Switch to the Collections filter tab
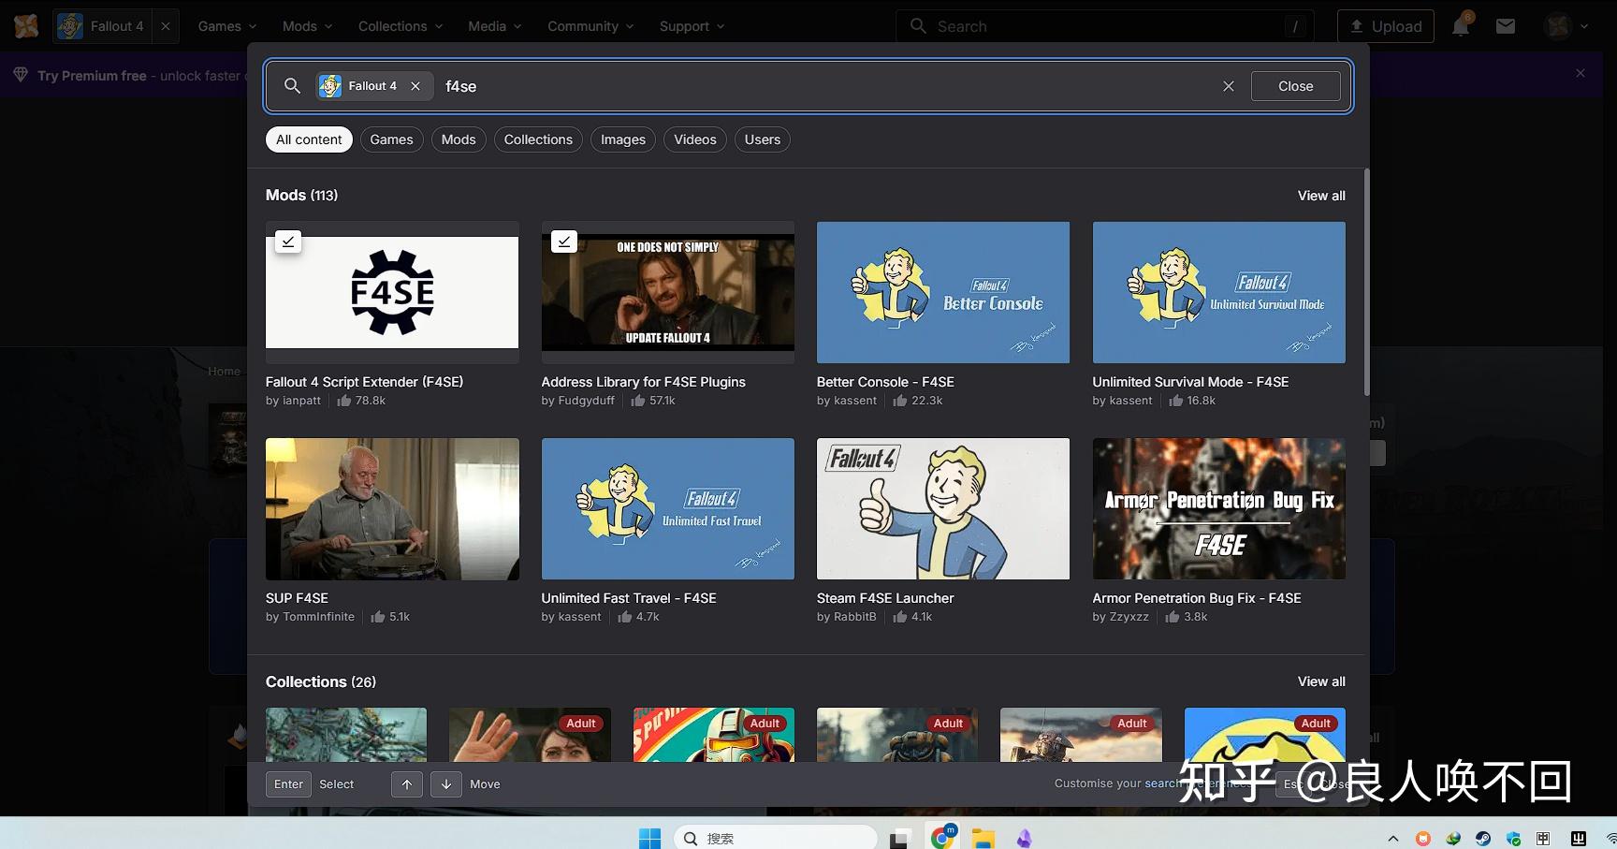1617x849 pixels. click(x=538, y=139)
